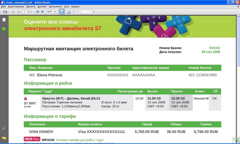Image resolution: width=240 pixels, height=144 pixels.
Task: Close document with menu bar X
Action: point(238,7)
